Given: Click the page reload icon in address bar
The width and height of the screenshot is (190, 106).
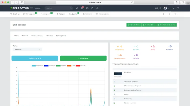Looking at the screenshot, I should pos(132,2).
